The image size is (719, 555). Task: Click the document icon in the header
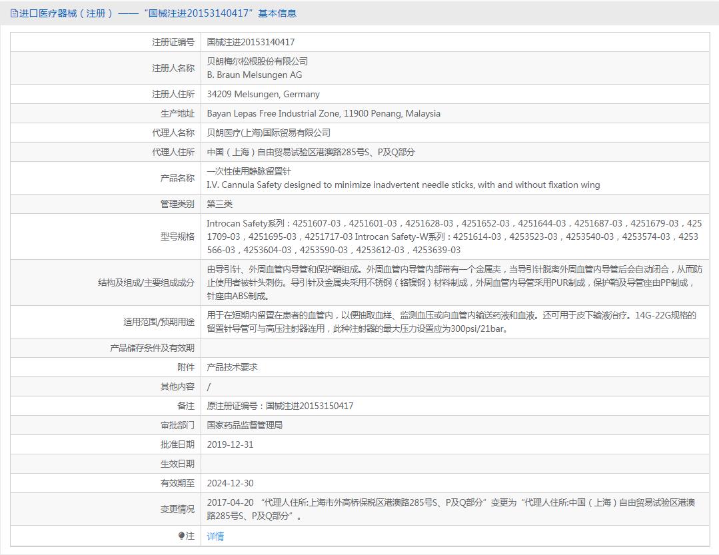14,13
